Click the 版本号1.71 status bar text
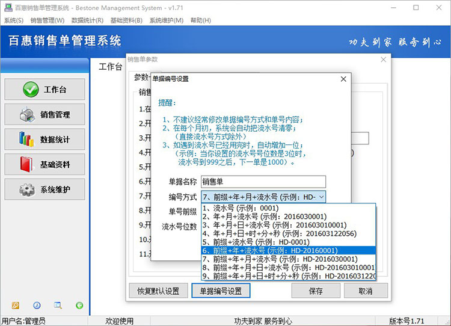 pyautogui.click(x=407, y=321)
